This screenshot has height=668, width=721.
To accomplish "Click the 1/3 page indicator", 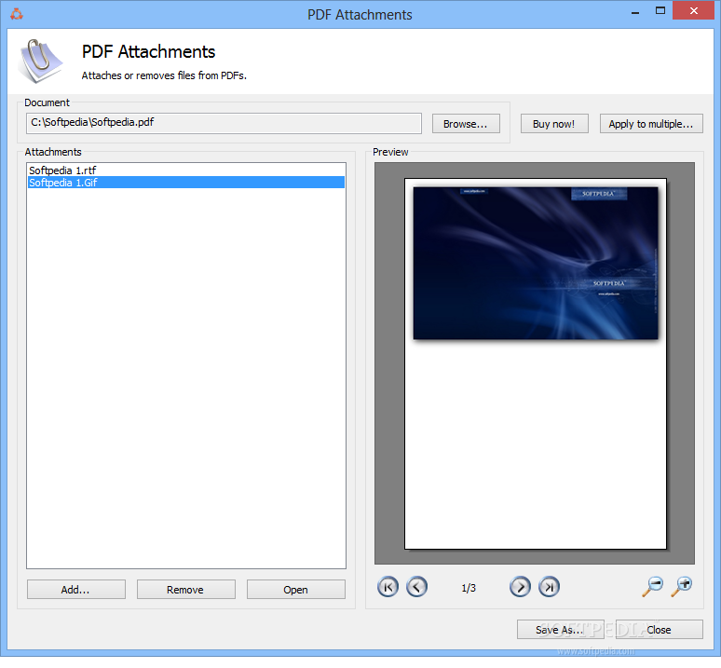I will pos(469,588).
